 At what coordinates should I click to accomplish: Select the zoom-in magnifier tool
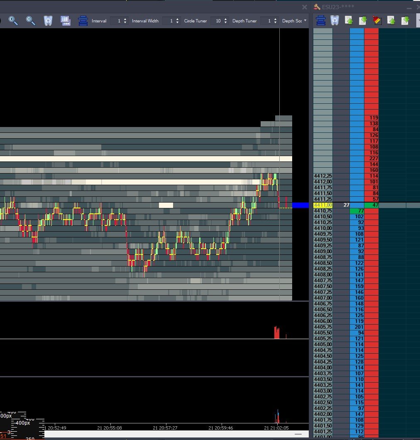click(14, 21)
